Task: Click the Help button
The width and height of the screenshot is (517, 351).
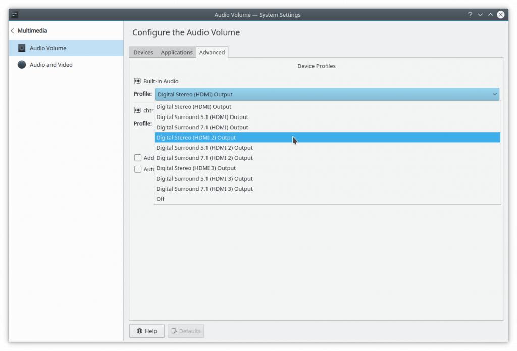Action: pyautogui.click(x=147, y=331)
